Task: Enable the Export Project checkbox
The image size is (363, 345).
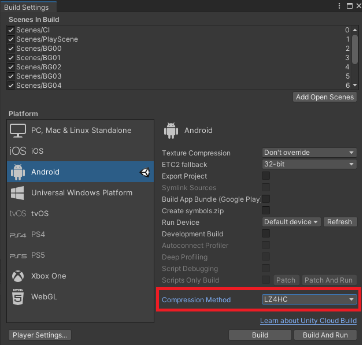Action: [266, 176]
